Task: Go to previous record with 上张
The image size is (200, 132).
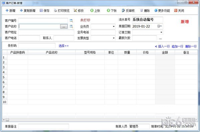Action: pos(95,11)
